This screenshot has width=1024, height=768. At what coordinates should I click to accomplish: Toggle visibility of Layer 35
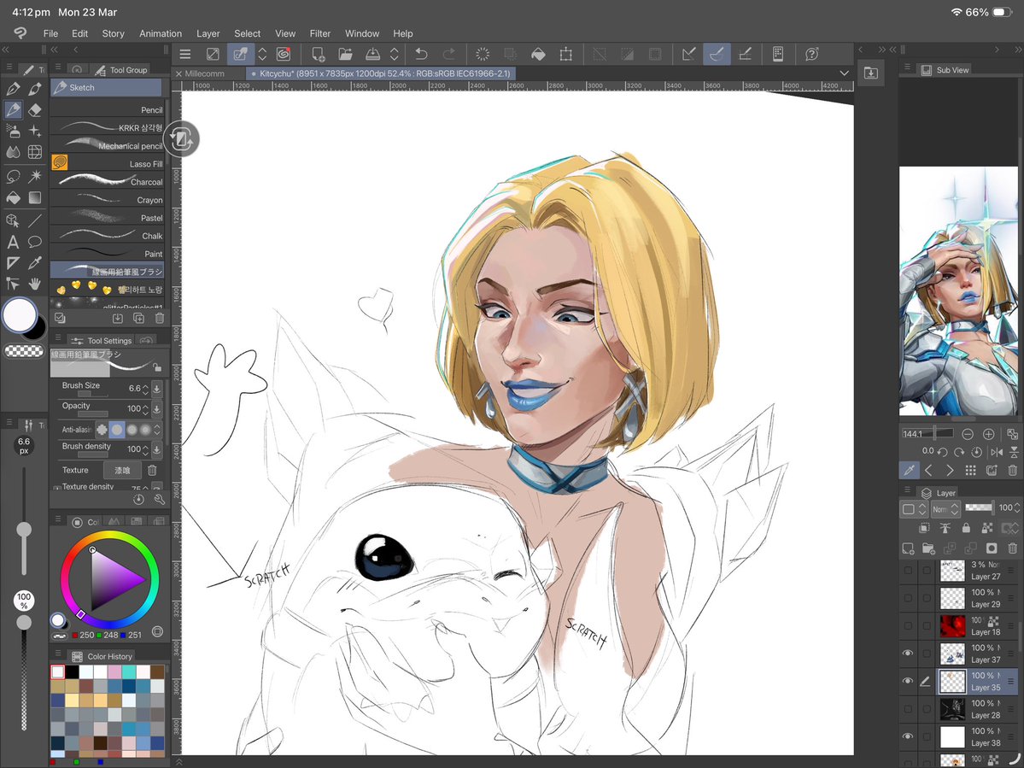click(908, 681)
